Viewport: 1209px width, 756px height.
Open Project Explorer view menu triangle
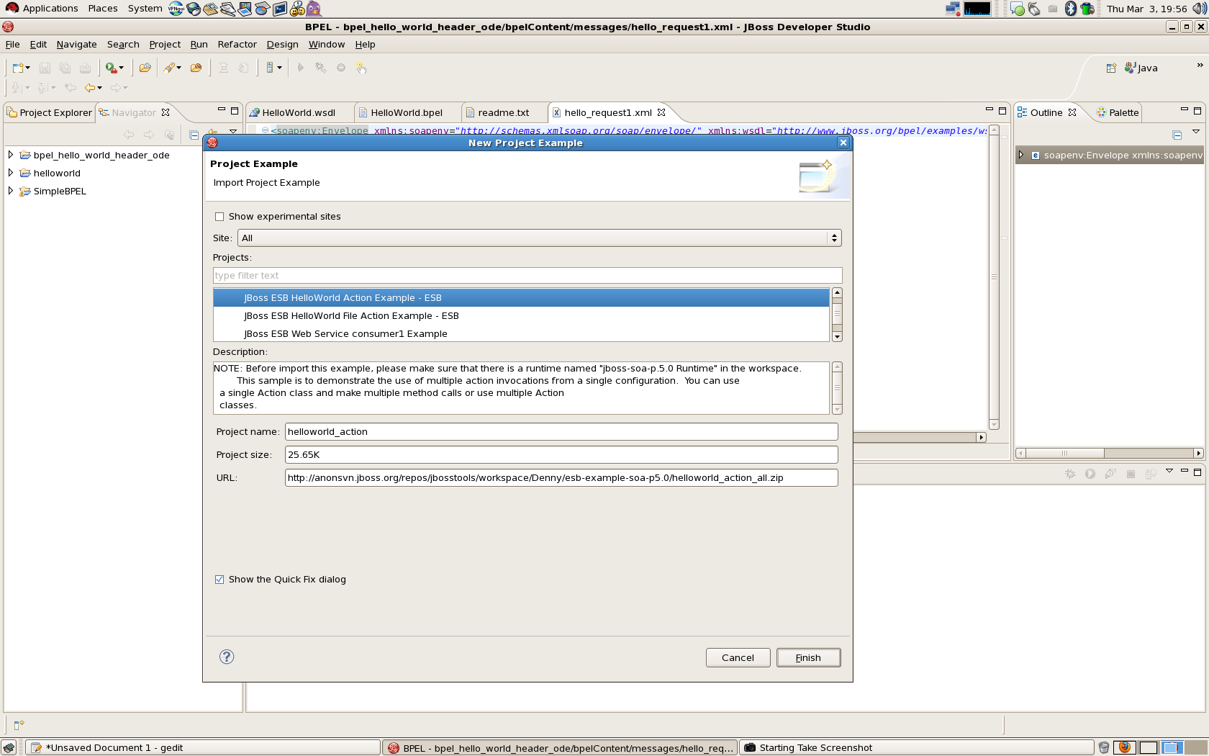click(233, 132)
